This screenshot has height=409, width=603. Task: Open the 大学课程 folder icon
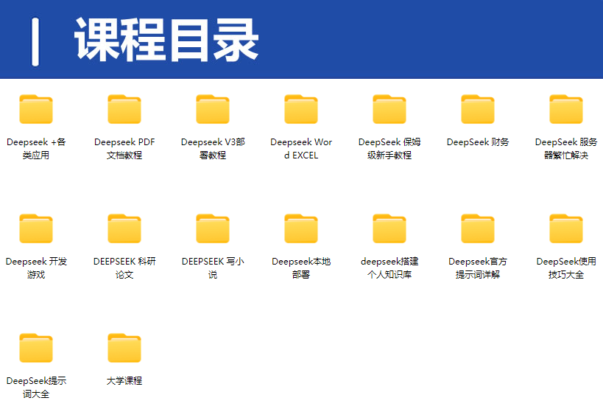[124, 348]
